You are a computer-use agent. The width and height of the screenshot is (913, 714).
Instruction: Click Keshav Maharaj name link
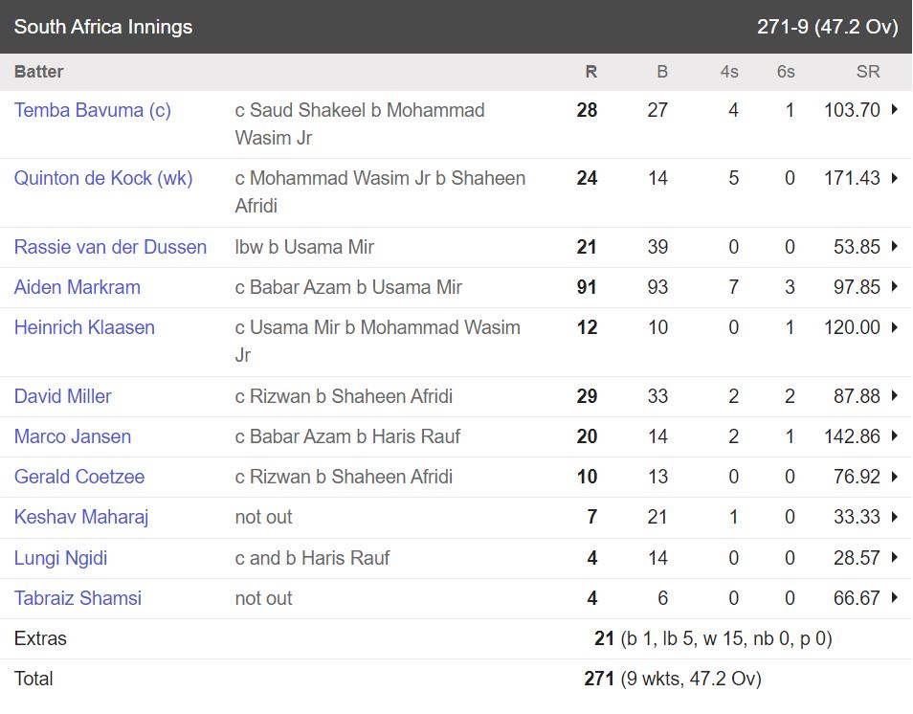(81, 517)
